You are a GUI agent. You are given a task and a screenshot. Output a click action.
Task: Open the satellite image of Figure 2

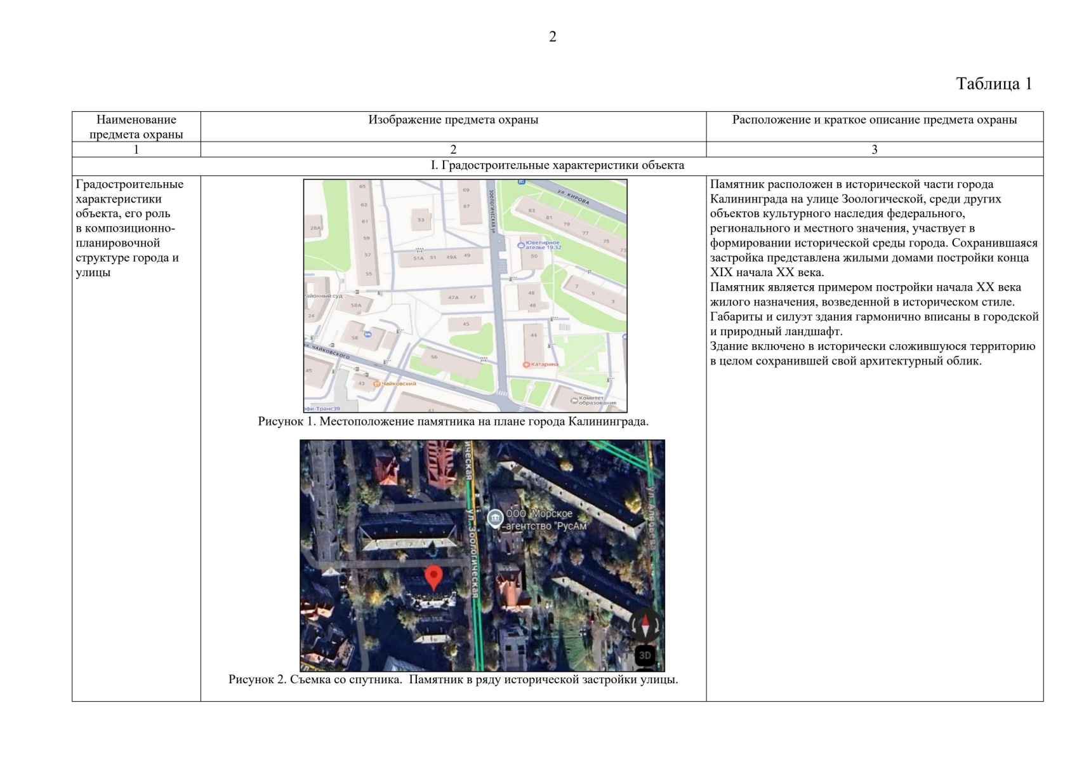[x=482, y=556]
